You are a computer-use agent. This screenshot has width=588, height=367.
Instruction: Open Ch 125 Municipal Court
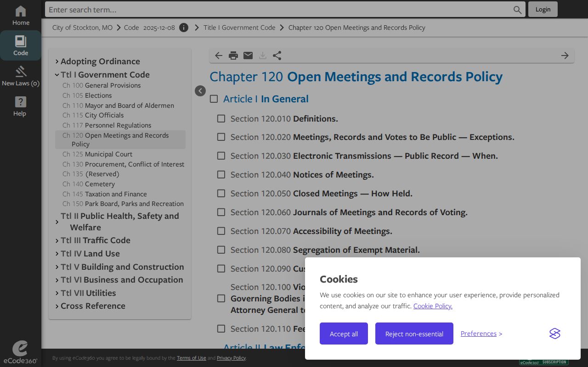click(97, 154)
